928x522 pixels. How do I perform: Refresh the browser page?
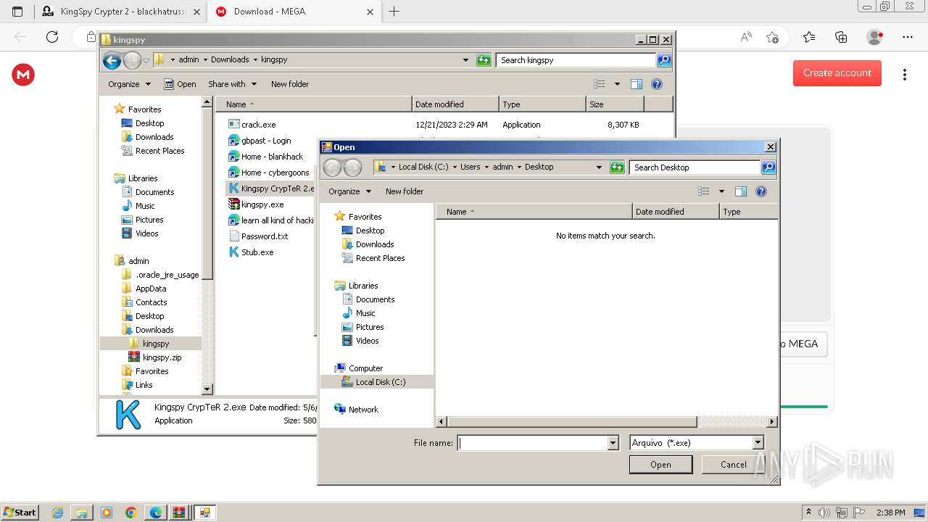[52, 37]
